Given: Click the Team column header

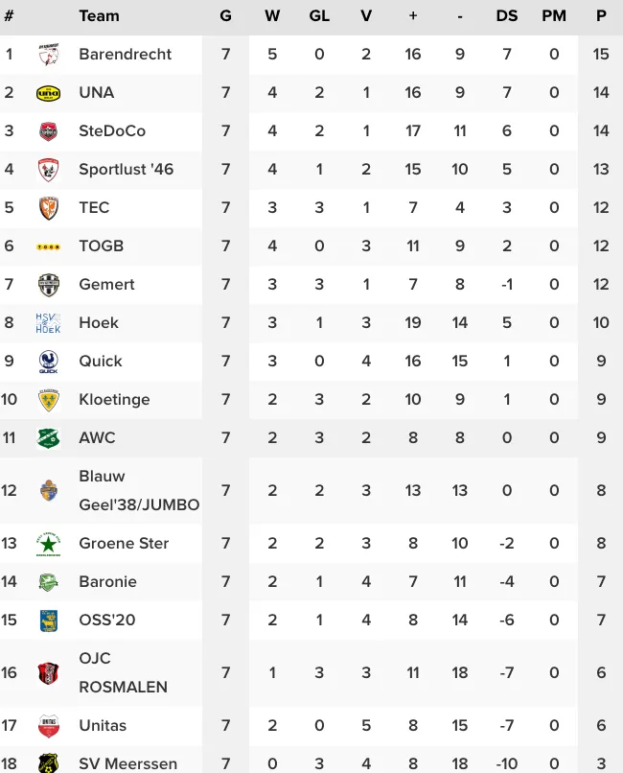Looking at the screenshot, I should [99, 15].
